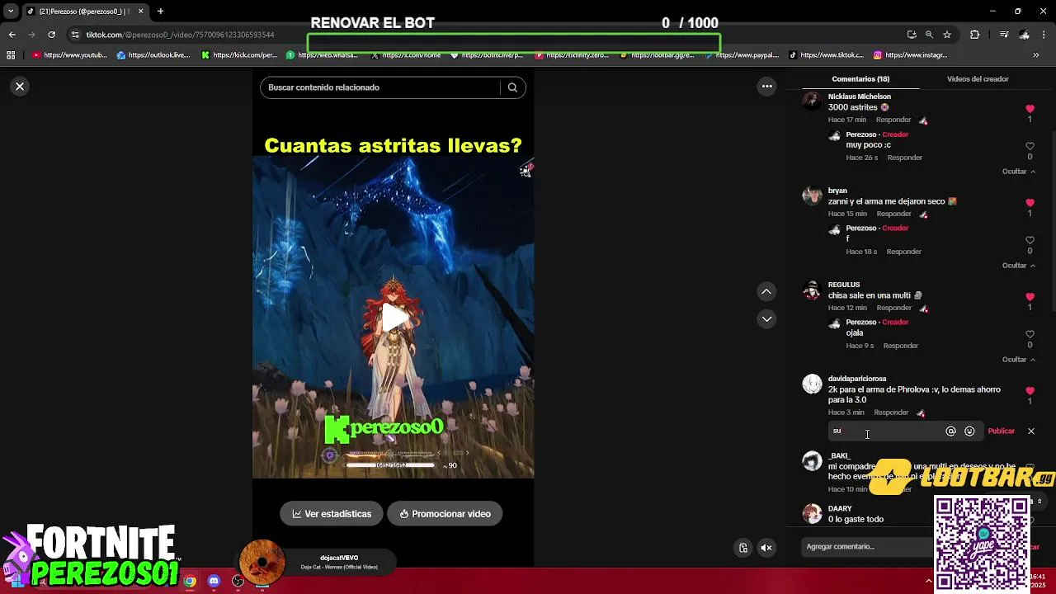
Task: Open kick.com bookmark
Action: point(239,55)
